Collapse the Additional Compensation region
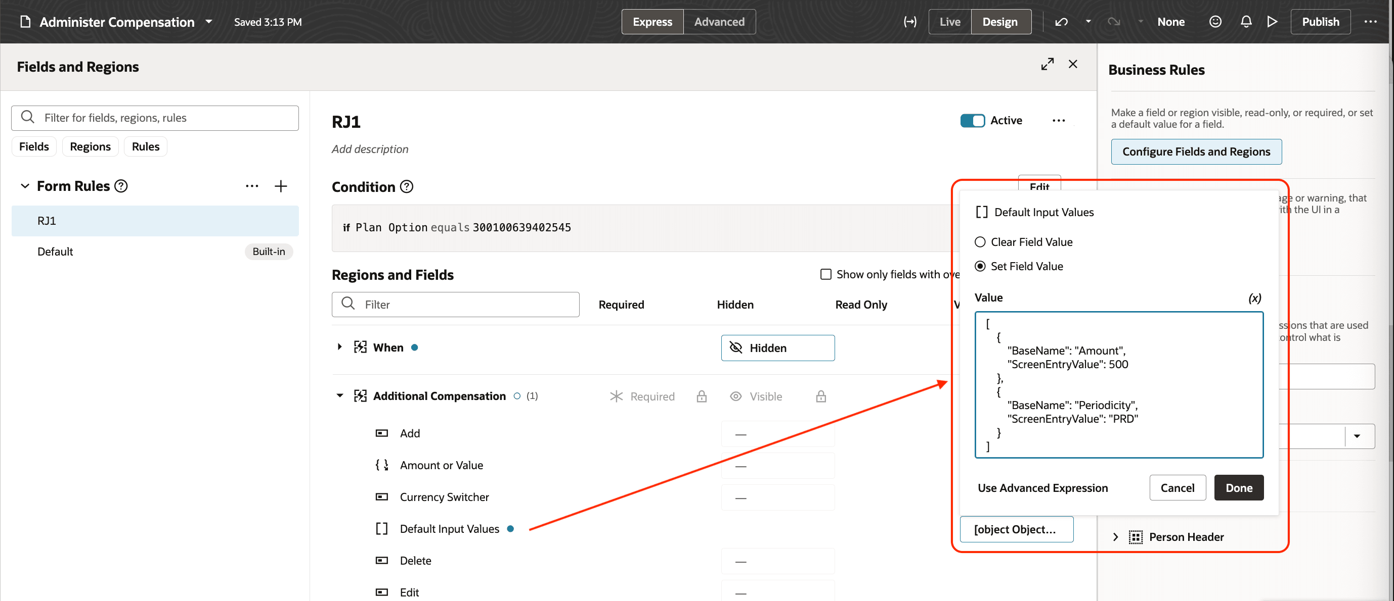 340,395
